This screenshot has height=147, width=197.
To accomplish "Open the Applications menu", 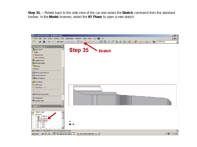I will coord(69,38).
